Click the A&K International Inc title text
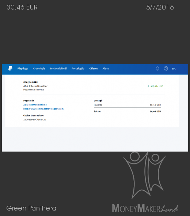 pos(35,86)
